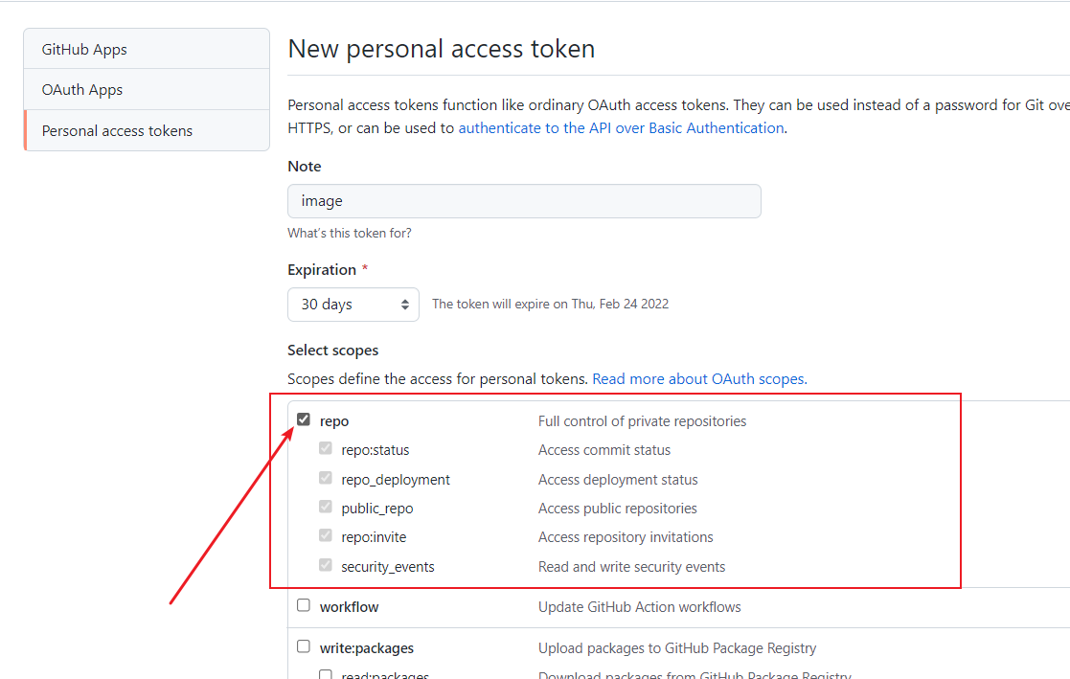Toggle the repo:status checkbox

[x=325, y=448]
